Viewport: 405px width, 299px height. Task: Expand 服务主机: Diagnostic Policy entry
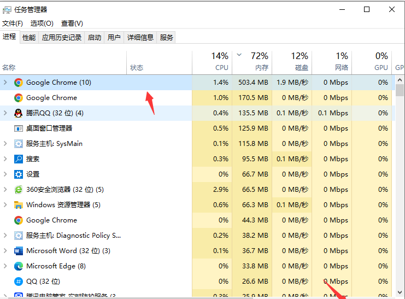[x=5, y=236]
